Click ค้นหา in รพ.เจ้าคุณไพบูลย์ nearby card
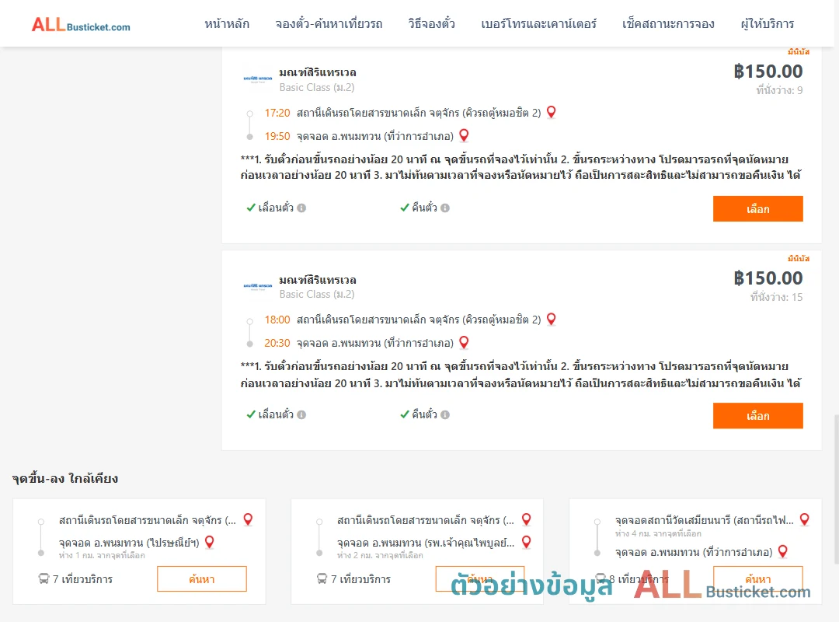The height and width of the screenshot is (622, 839). tap(480, 579)
